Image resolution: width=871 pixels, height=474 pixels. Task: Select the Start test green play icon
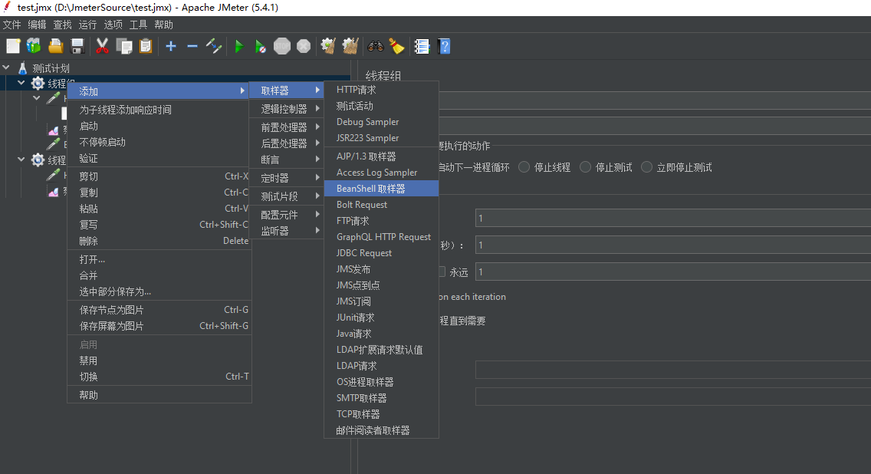point(238,46)
